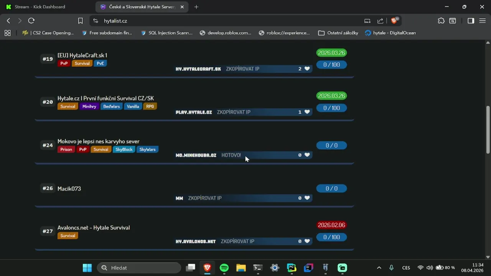Image resolution: width=491 pixels, height=276 pixels.
Task: Open Avaloncs.net - Hytale Survival title
Action: (x=94, y=227)
